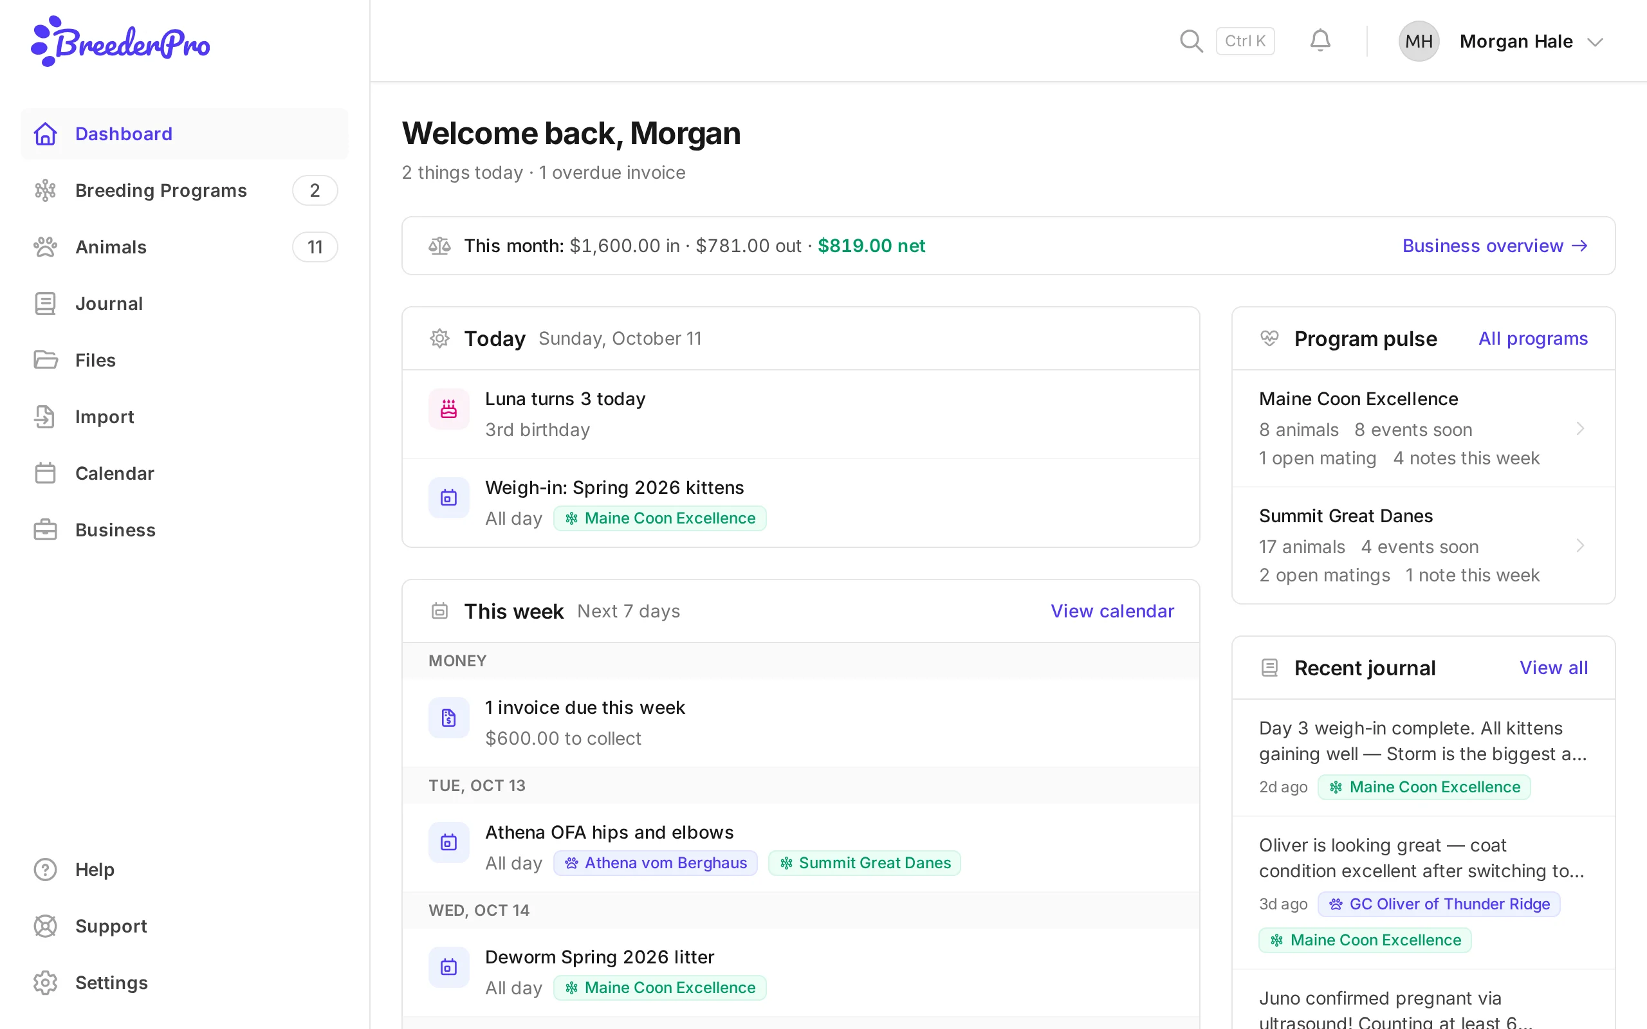Click the Athena OFA event icon
Viewport: 1647px width, 1029px height.
(x=448, y=842)
